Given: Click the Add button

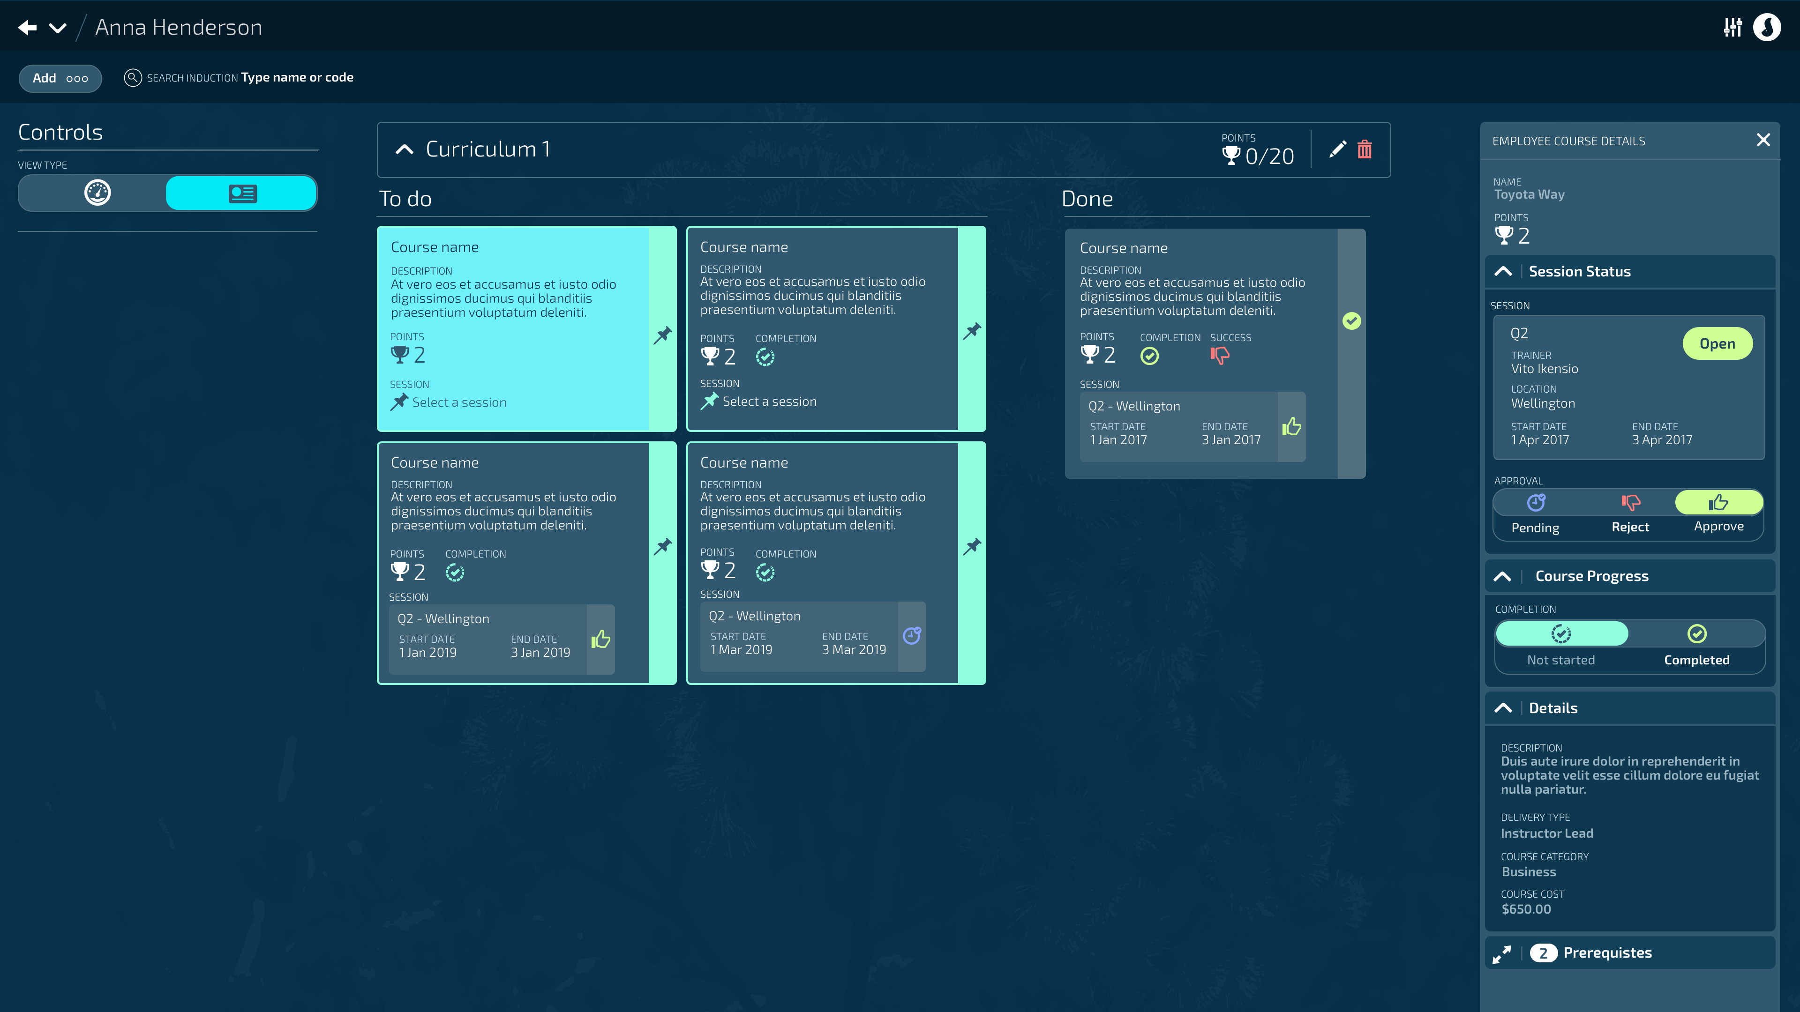Looking at the screenshot, I should tap(60, 78).
